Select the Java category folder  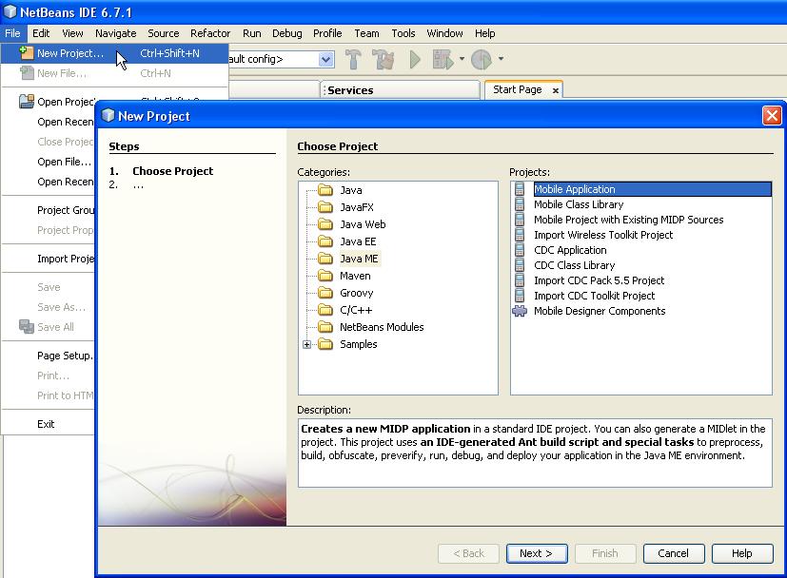[325, 190]
